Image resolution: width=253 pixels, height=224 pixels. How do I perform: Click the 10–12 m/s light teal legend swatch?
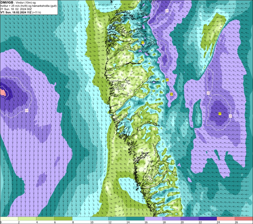click(x=99, y=219)
